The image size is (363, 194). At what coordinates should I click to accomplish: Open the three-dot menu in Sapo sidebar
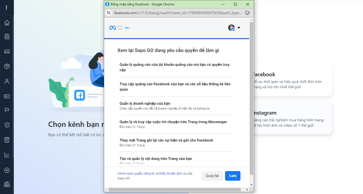(7, 7)
